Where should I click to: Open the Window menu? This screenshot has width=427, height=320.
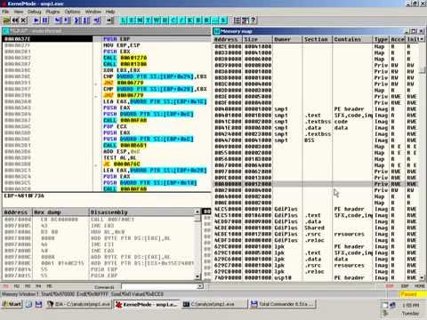[x=93, y=12]
